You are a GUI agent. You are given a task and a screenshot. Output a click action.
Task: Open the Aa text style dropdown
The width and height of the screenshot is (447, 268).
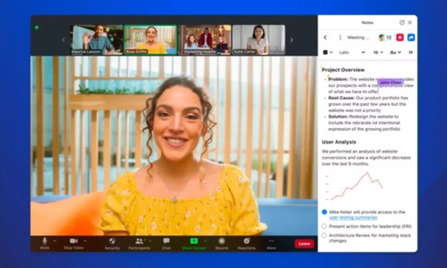(395, 52)
